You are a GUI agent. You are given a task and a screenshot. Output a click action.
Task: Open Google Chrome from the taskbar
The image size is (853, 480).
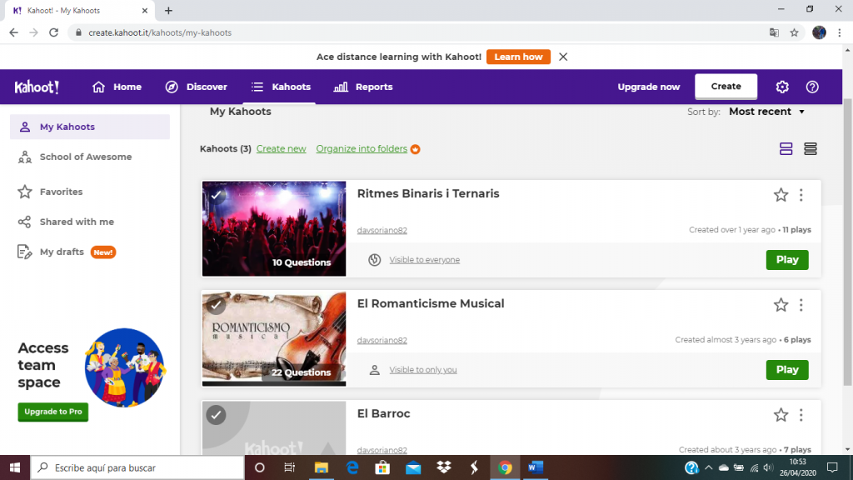(x=505, y=467)
